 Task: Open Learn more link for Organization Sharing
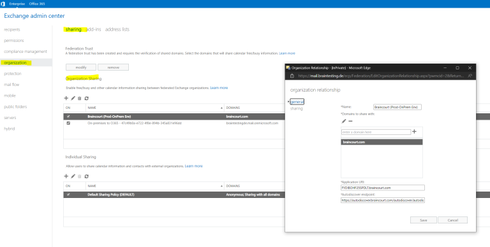coord(219,88)
